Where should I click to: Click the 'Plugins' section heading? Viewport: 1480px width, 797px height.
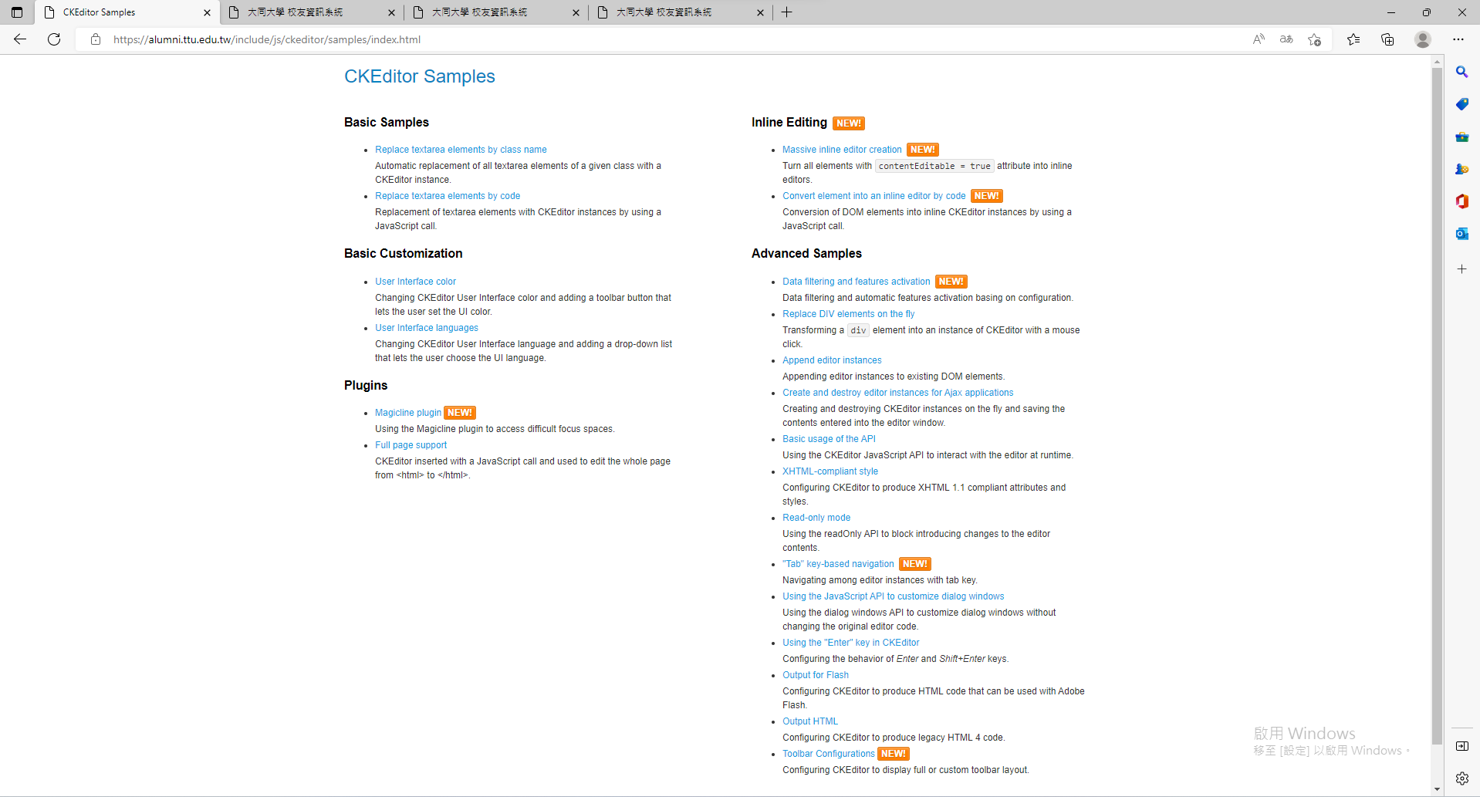pos(366,385)
